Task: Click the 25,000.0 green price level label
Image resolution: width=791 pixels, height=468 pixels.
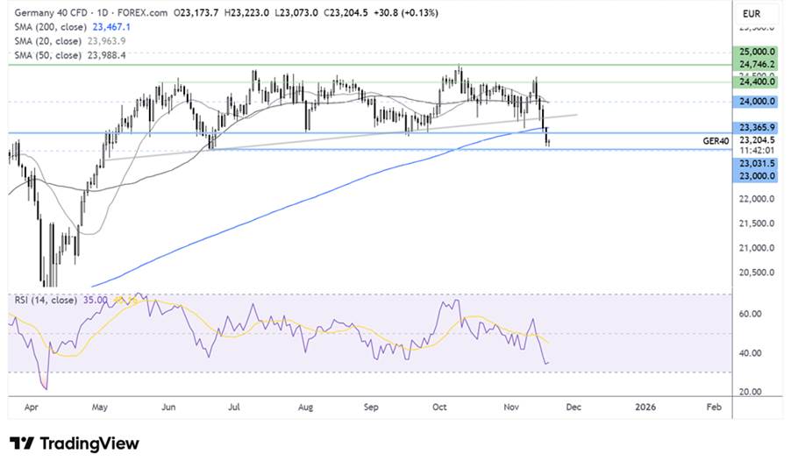Action: (757, 53)
